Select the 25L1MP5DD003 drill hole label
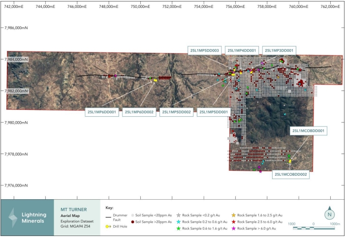The image size is (345, 237). [x=205, y=51]
